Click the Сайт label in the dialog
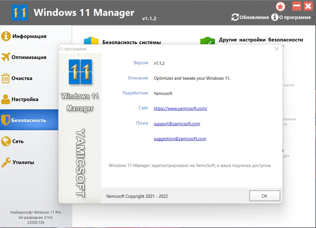Screen dimensions: 316x228 point(143,108)
